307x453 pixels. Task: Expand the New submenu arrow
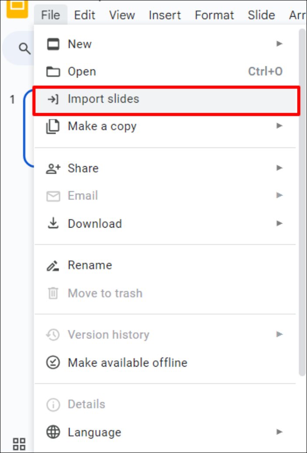click(x=279, y=44)
